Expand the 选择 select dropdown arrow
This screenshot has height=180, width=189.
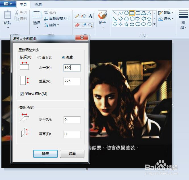37,28
